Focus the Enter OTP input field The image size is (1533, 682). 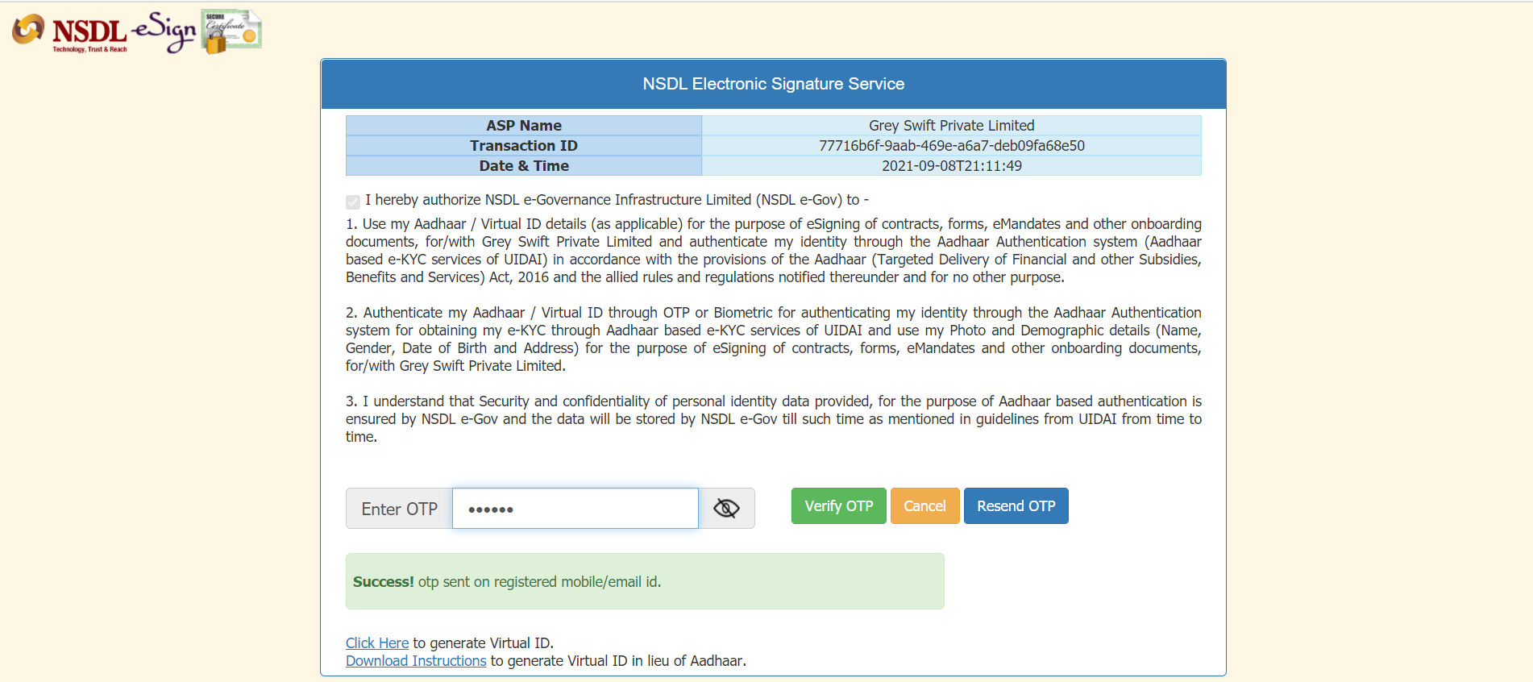[x=575, y=509]
